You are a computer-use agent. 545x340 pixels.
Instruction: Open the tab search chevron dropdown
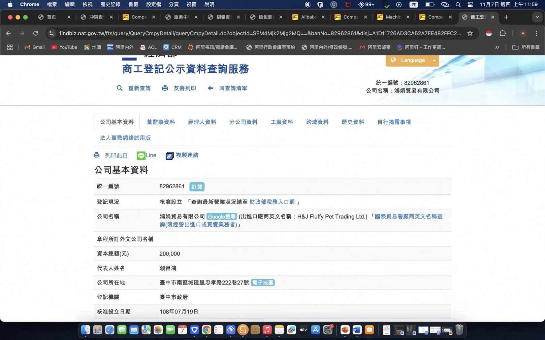coord(537,17)
